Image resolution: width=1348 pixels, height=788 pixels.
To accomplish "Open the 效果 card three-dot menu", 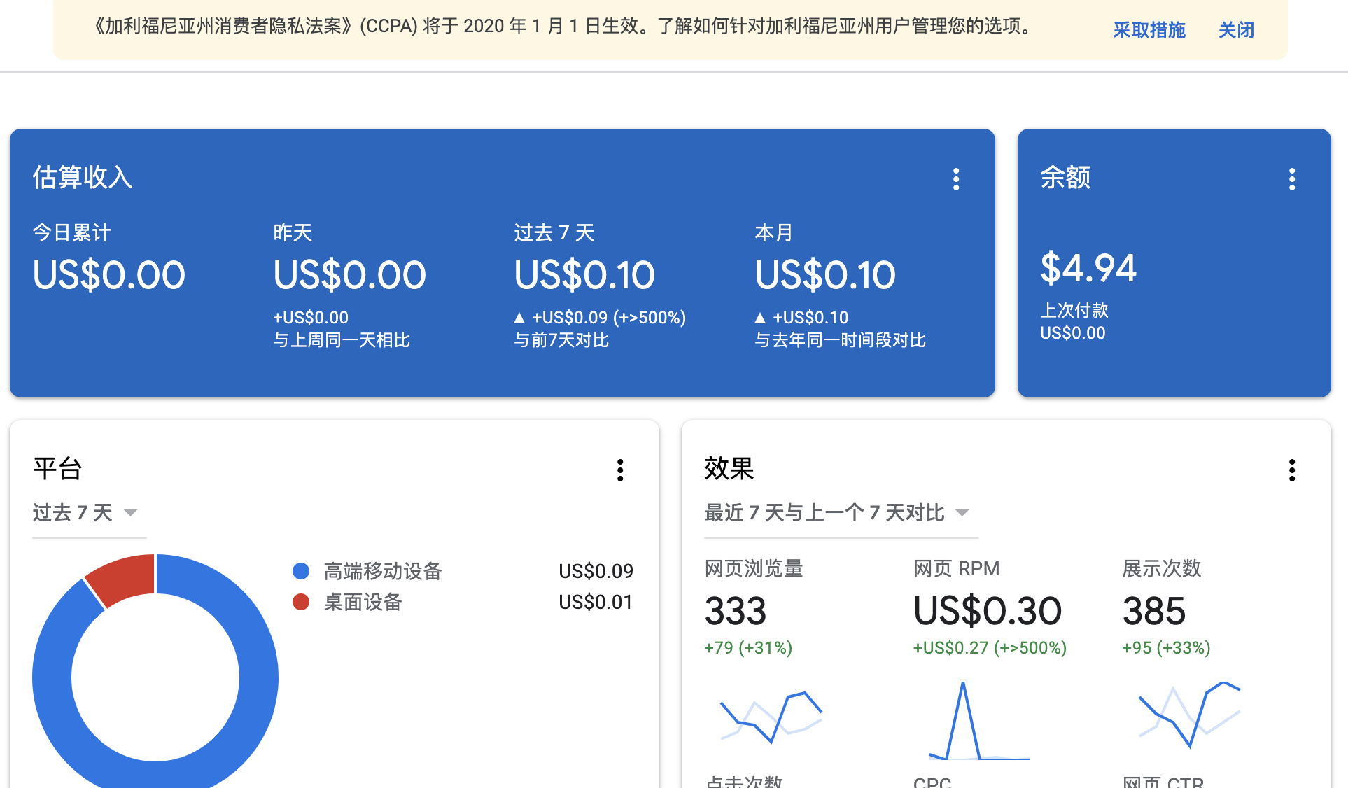I will click(1292, 470).
